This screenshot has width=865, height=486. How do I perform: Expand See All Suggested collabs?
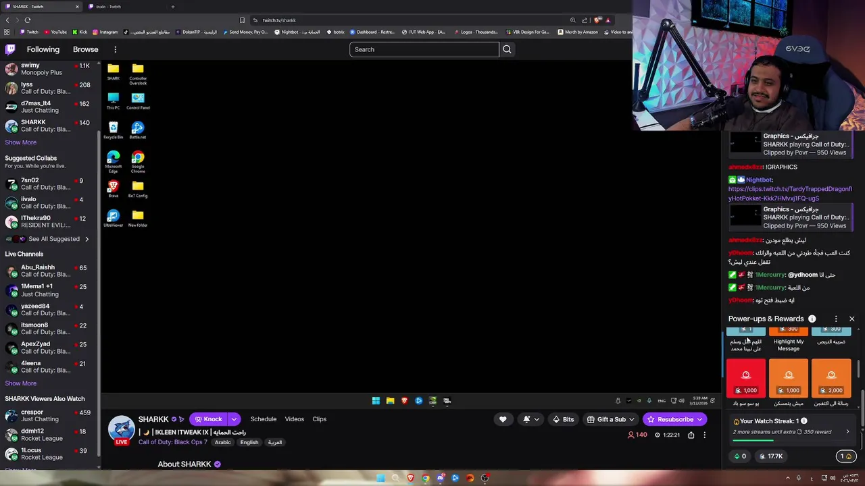pos(47,239)
